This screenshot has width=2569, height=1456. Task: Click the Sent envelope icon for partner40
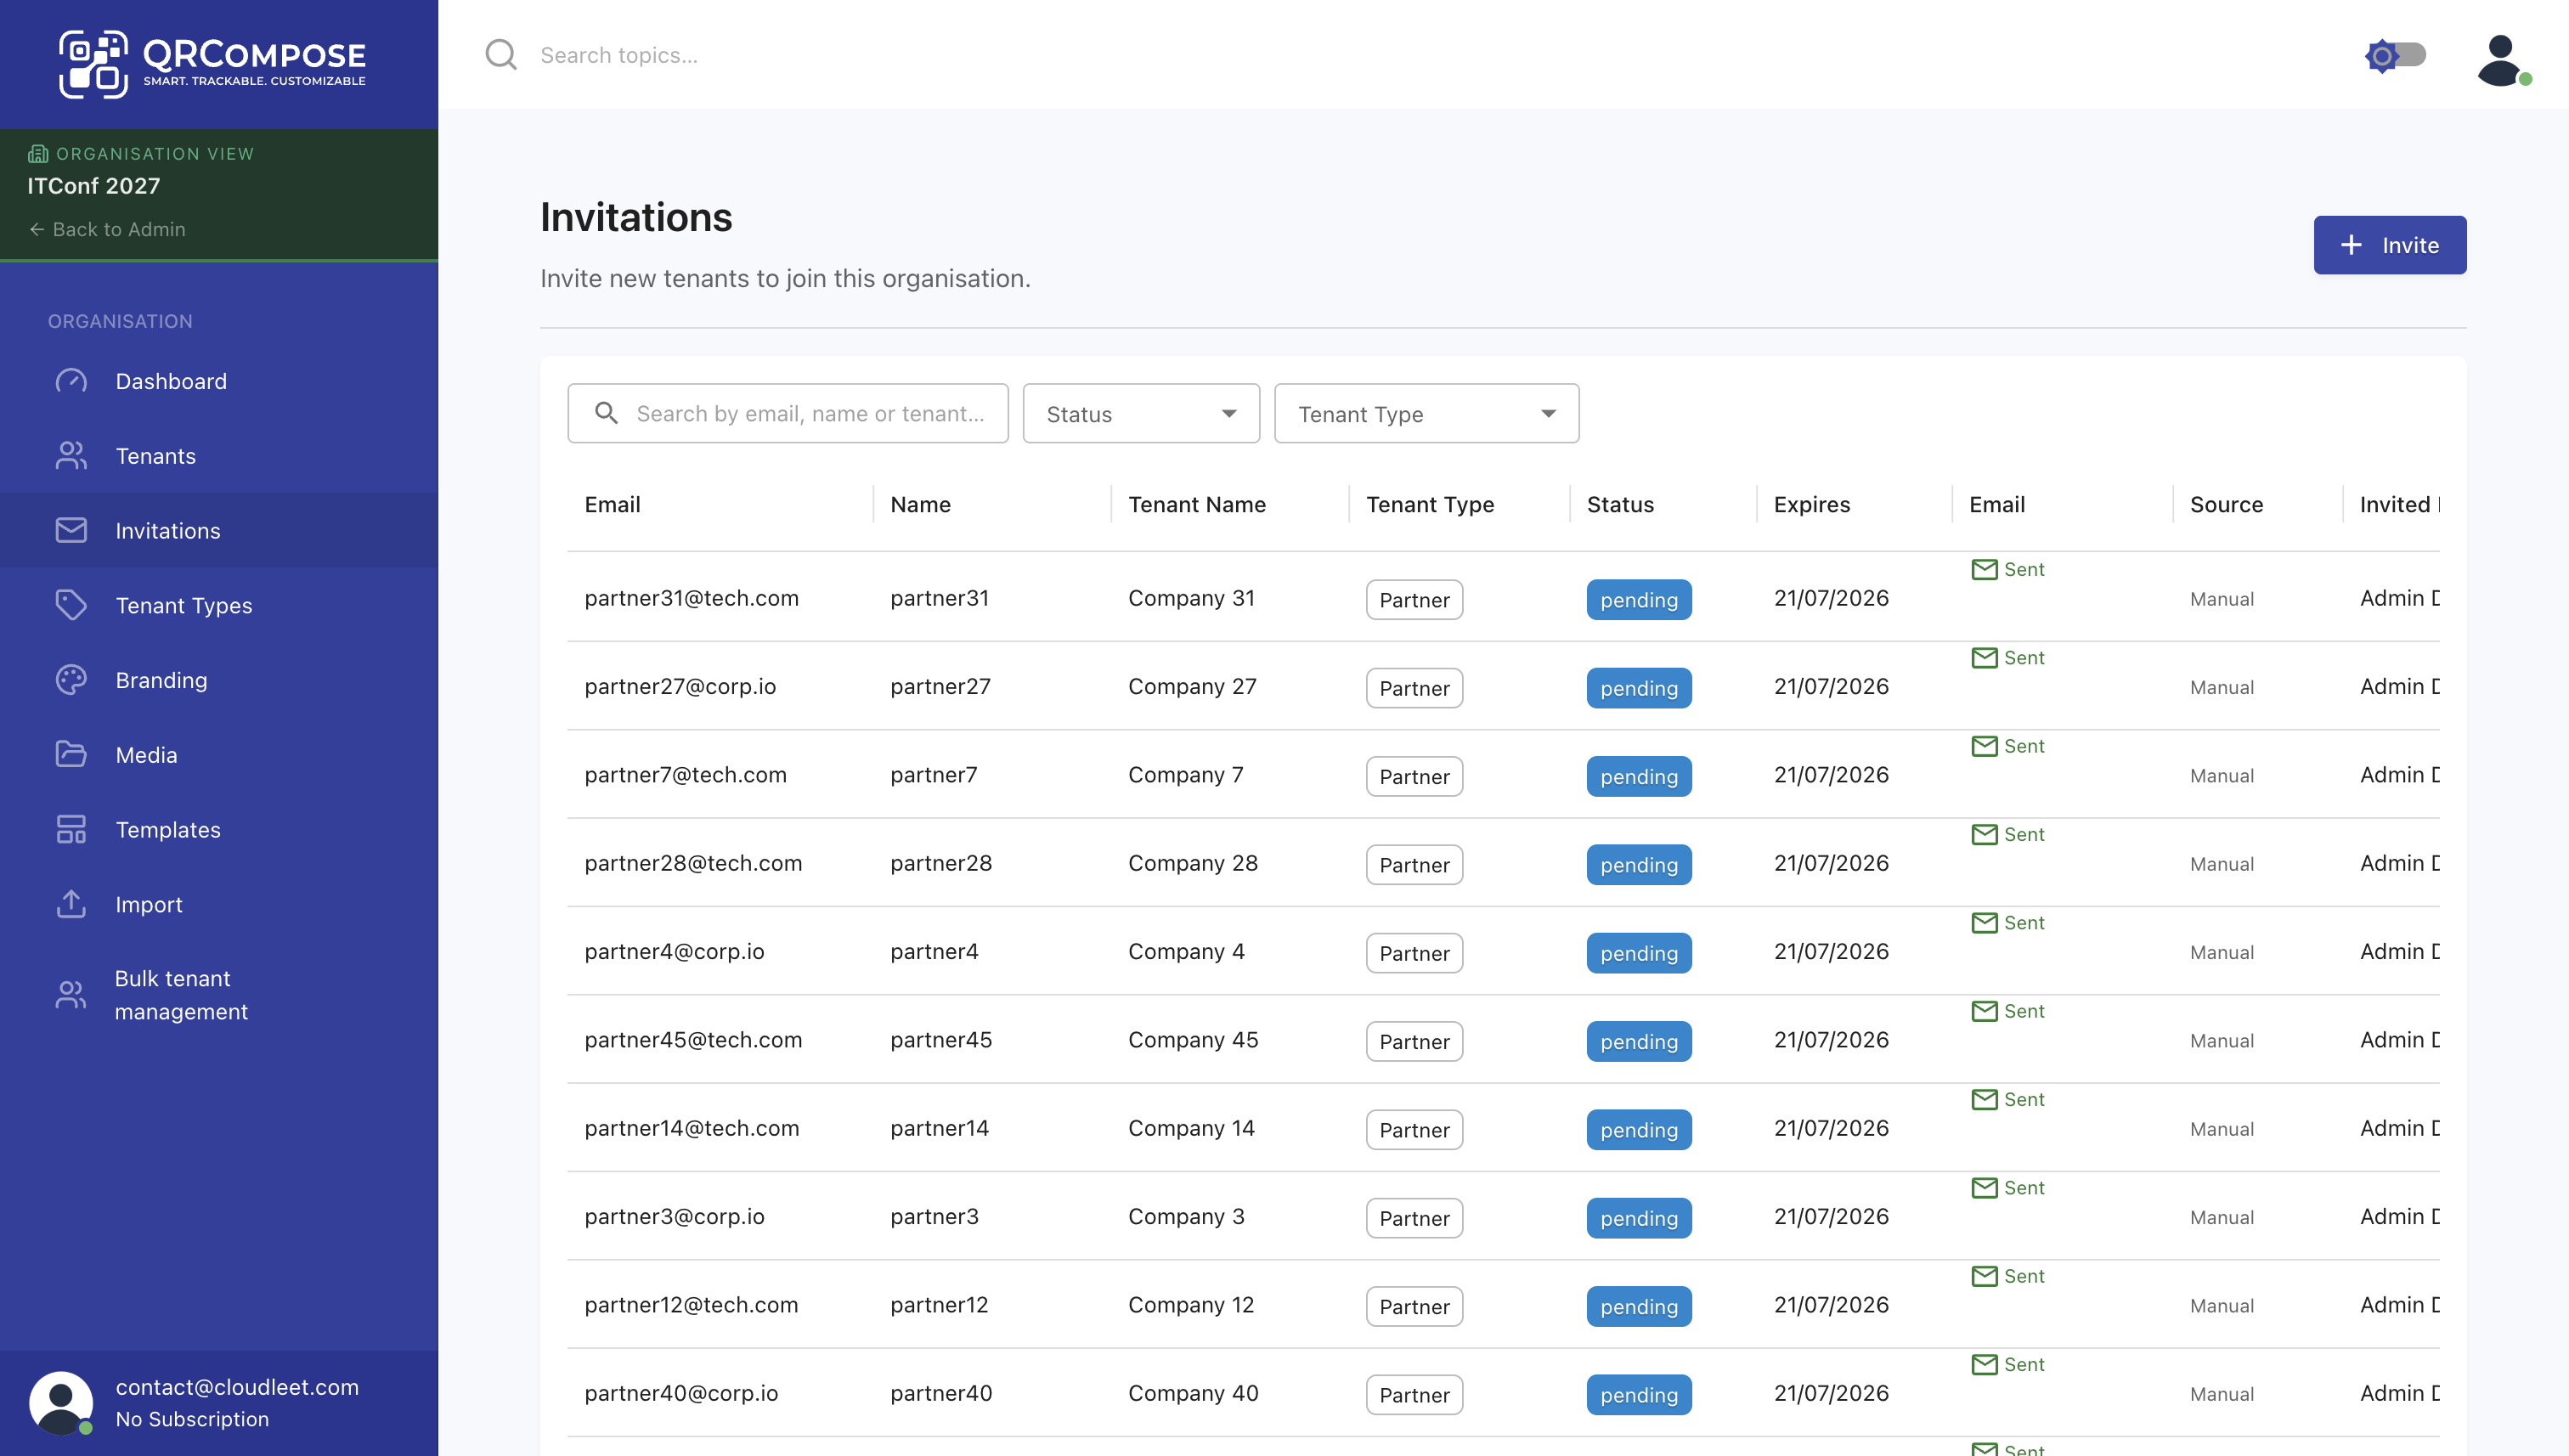point(1984,1364)
